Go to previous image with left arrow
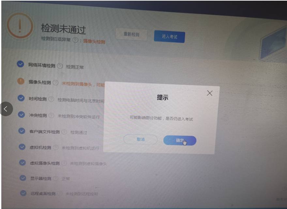Image resolution: width=287 pixels, height=209 pixels. [x=6, y=109]
